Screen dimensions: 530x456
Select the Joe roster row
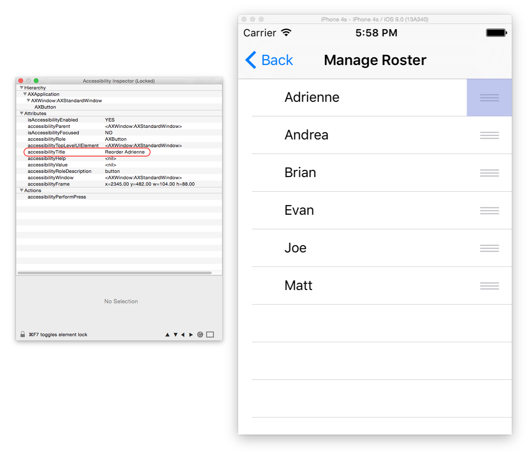click(x=375, y=248)
